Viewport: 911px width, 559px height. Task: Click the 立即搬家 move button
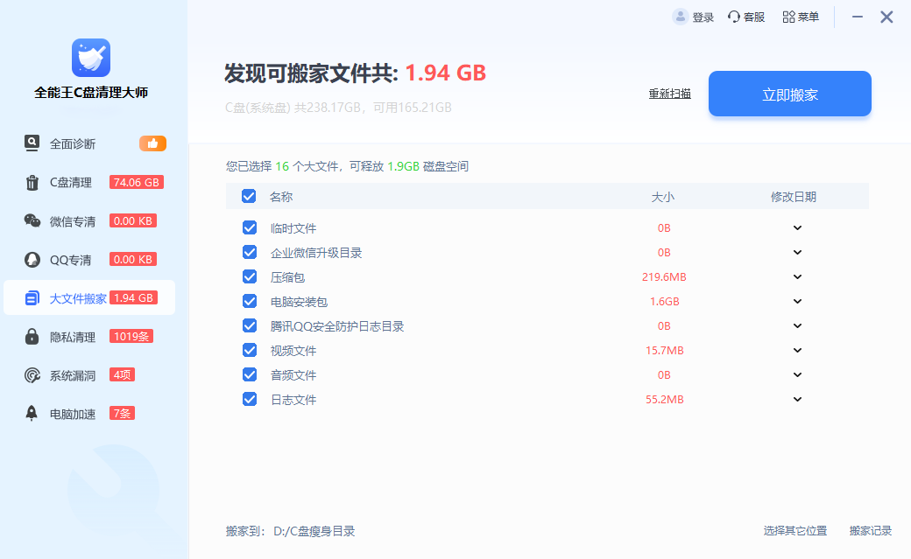point(788,93)
